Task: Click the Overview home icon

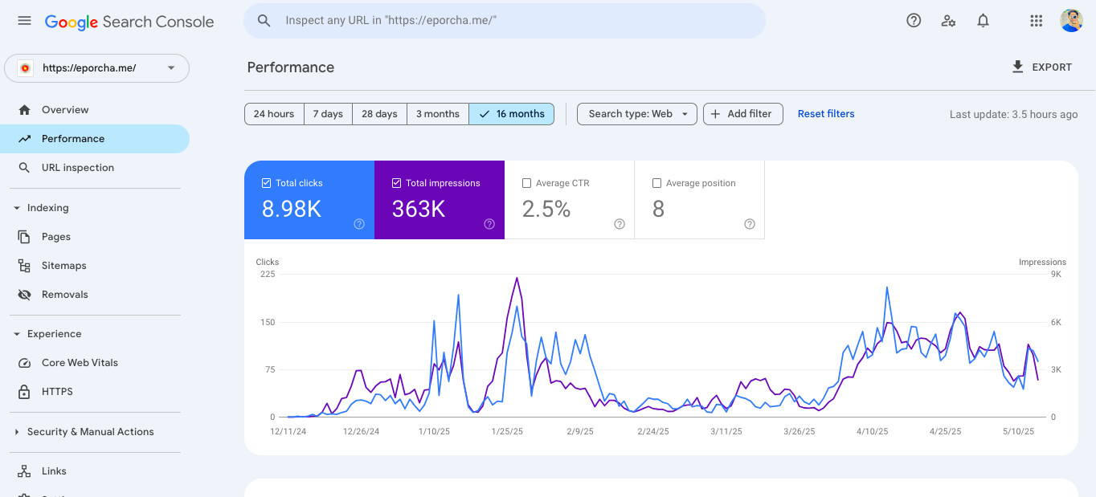Action: click(x=25, y=110)
